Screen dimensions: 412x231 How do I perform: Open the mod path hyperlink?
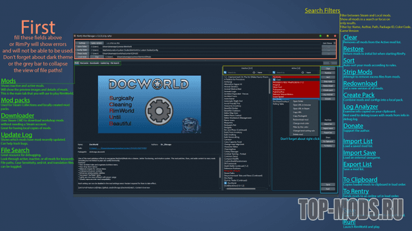(118, 148)
